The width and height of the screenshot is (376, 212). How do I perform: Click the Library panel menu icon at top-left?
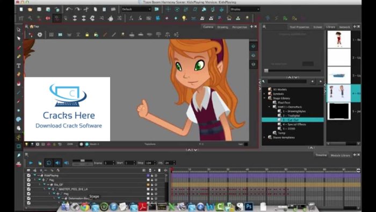coord(264,27)
